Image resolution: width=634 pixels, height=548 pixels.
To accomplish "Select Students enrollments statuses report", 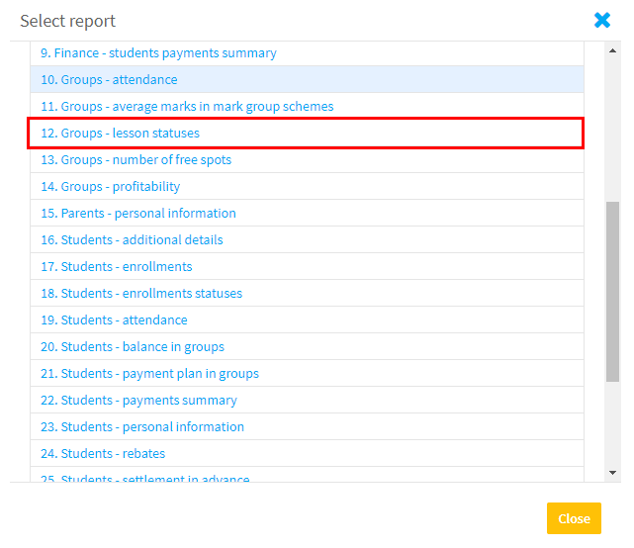I will (x=307, y=293).
